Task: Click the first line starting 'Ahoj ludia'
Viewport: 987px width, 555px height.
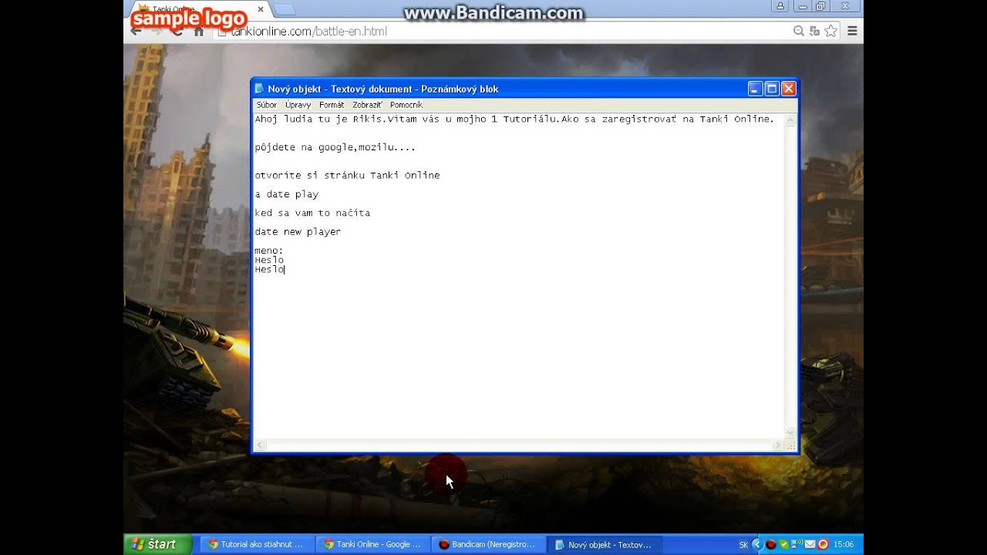Action: click(x=514, y=119)
